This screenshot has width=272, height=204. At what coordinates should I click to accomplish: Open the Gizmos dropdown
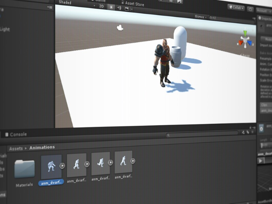pyautogui.click(x=201, y=17)
